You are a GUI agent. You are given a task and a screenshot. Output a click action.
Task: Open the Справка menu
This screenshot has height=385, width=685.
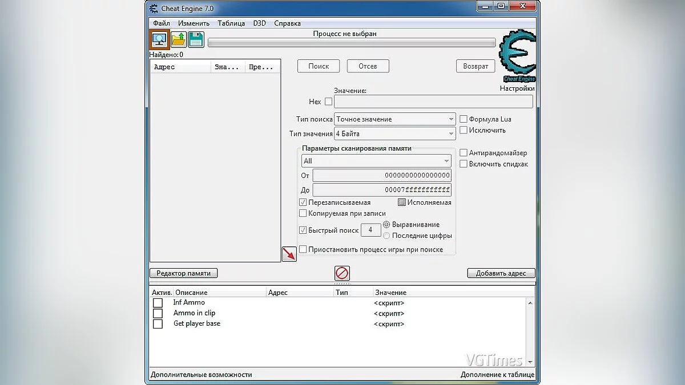coord(287,23)
